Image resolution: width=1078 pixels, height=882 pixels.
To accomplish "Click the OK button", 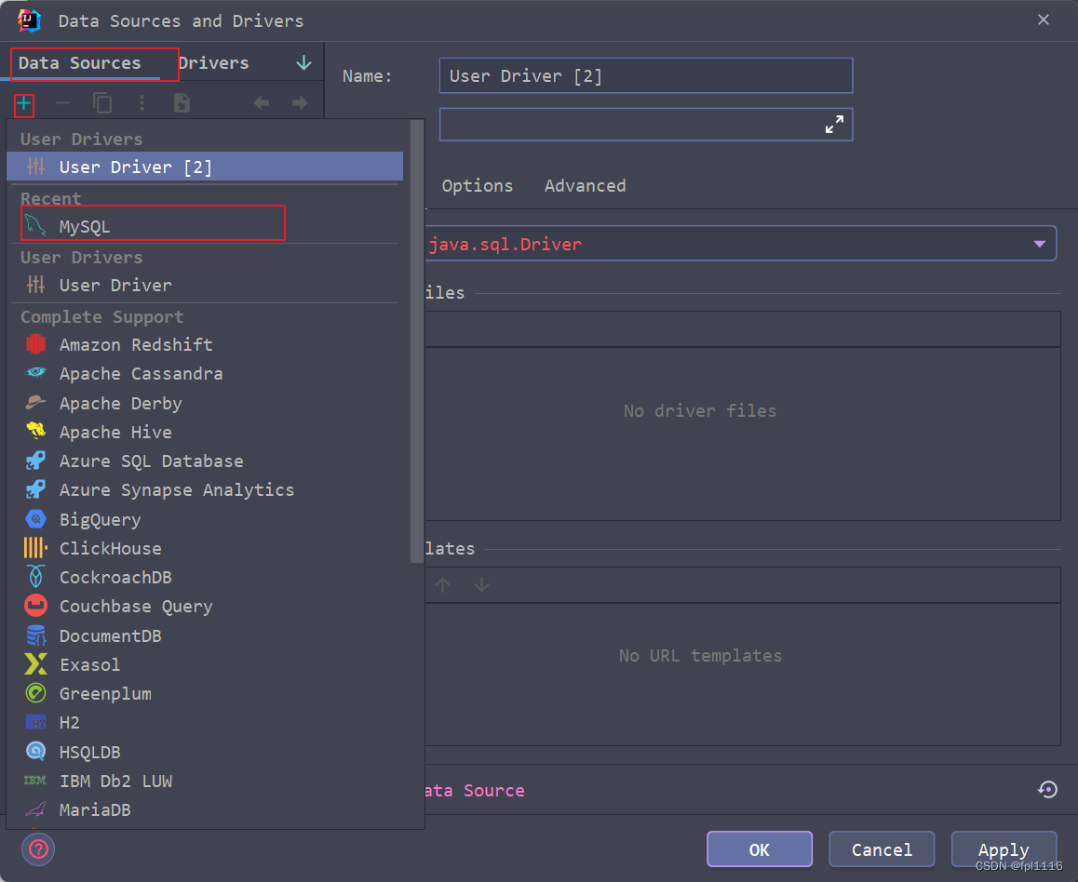I will pos(760,849).
